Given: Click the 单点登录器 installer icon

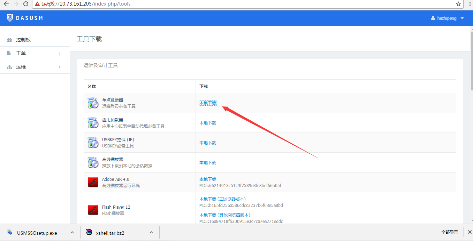Looking at the screenshot, I should (x=93, y=103).
